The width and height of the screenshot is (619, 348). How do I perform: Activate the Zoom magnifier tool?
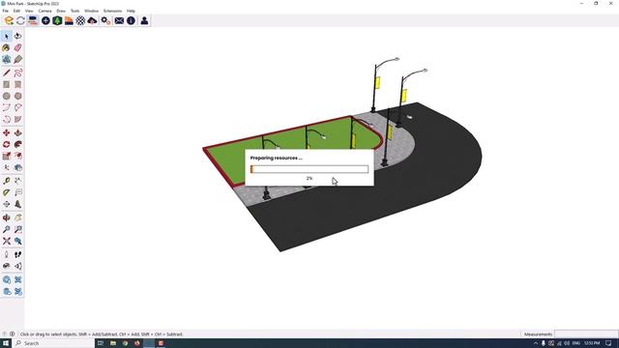[7, 229]
